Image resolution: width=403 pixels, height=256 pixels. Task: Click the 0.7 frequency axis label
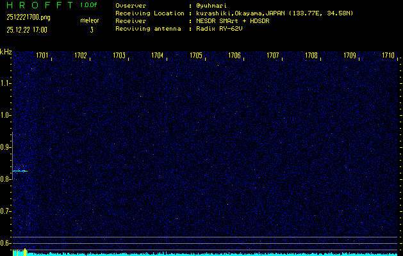[6, 211]
